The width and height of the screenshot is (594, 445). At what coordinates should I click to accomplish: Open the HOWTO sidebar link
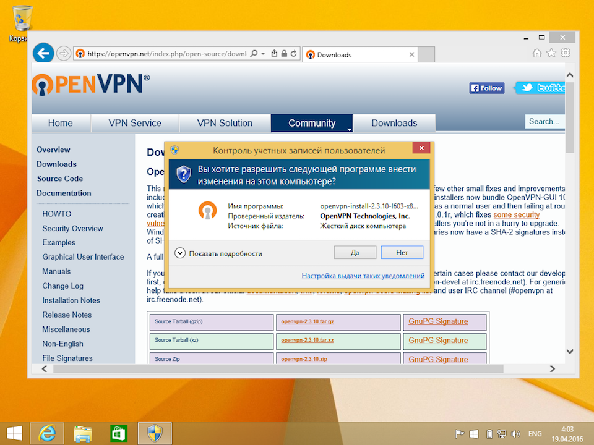pos(57,214)
